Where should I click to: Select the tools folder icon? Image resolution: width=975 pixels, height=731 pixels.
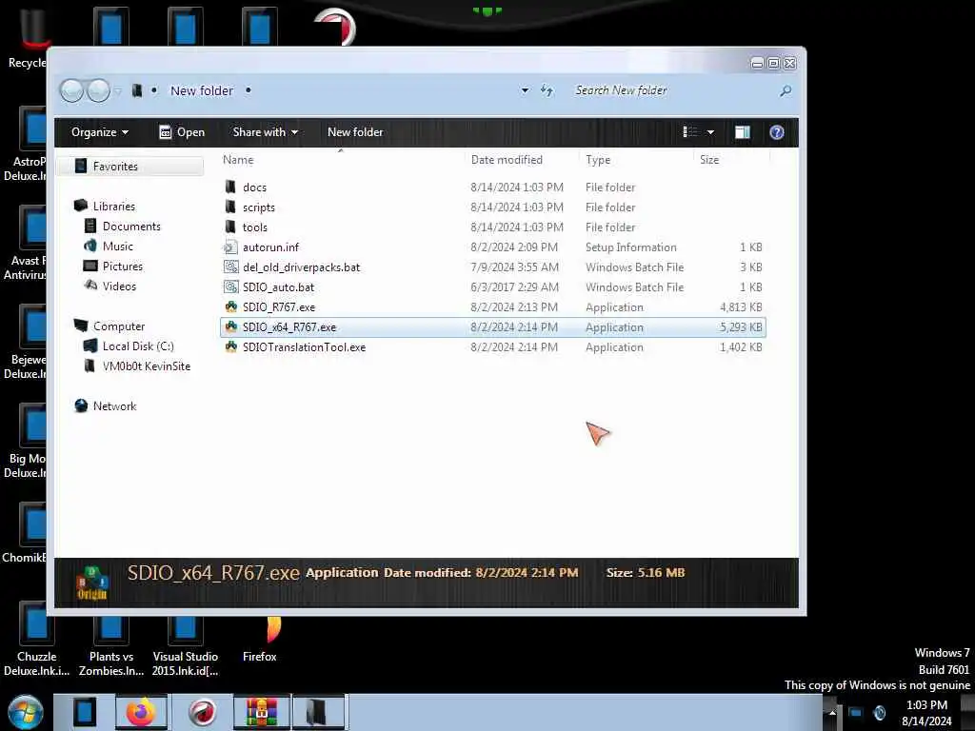(x=230, y=227)
